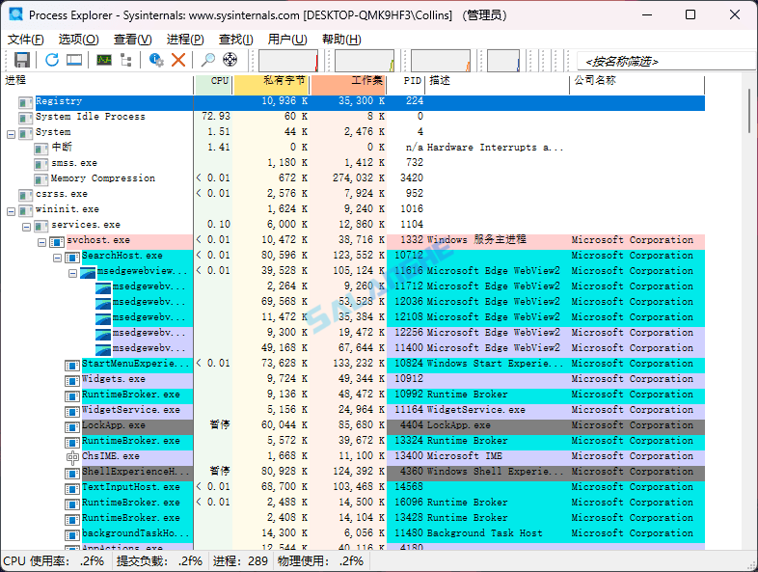The width and height of the screenshot is (758, 572).
Task: Open the 查看(V) menu
Action: coord(132,40)
